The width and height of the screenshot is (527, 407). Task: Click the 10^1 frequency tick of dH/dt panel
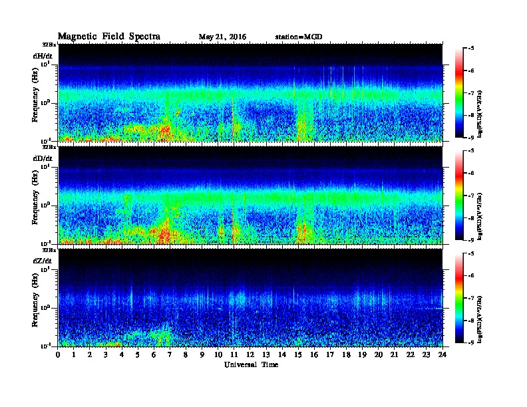point(45,63)
